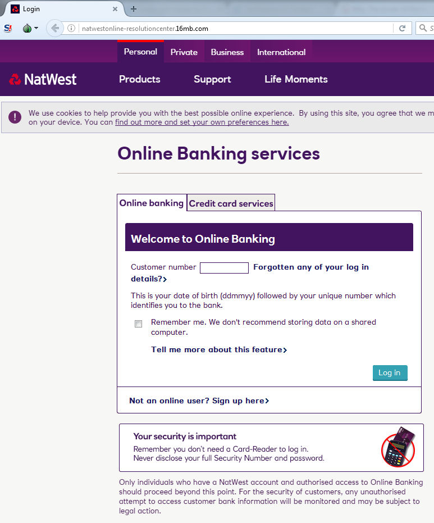Reload the page with the refresh icon

[402, 28]
